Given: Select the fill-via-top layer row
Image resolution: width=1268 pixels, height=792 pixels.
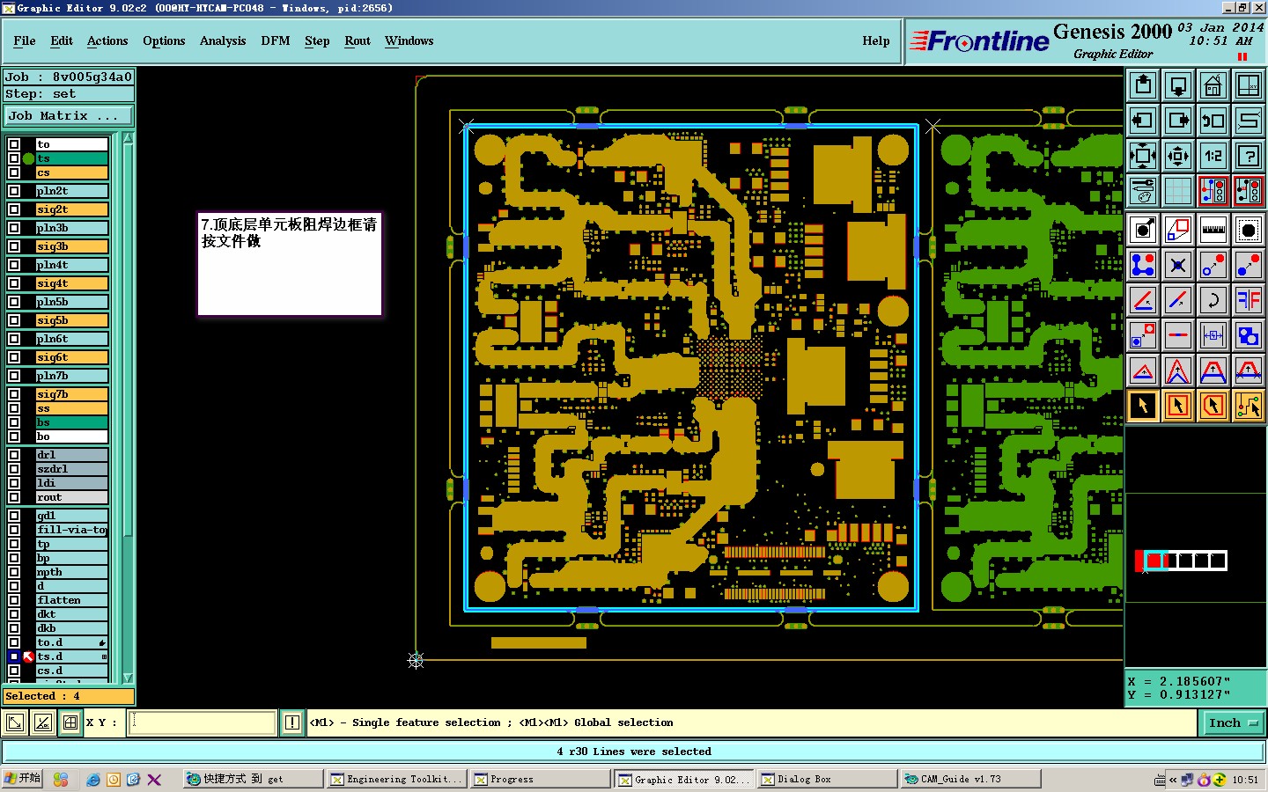Looking at the screenshot, I should 71,530.
